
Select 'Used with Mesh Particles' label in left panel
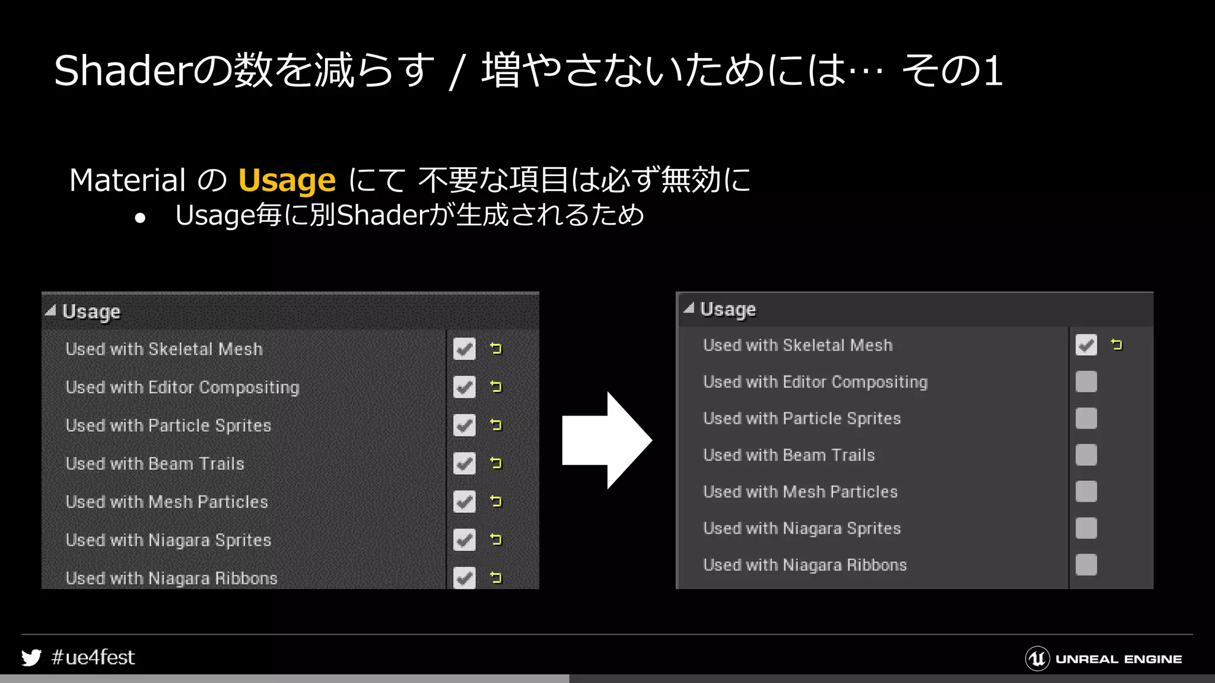(x=167, y=502)
